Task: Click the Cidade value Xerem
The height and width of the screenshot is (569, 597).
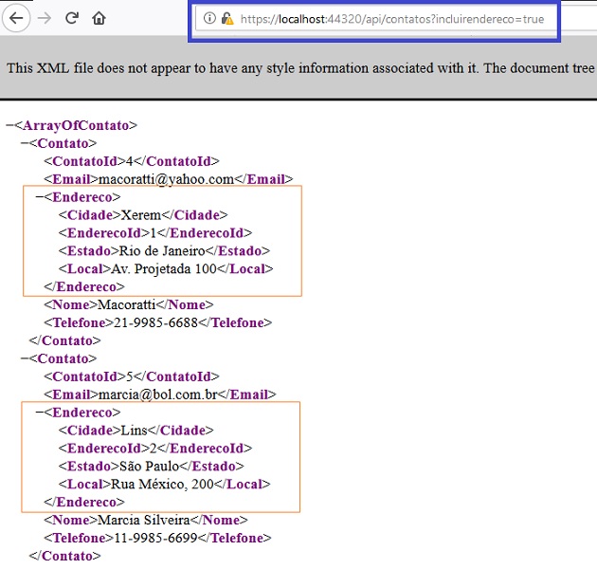Action: click(x=141, y=215)
